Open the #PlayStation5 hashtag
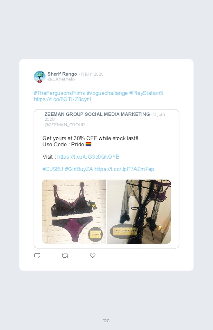213x330 pixels. [x=146, y=93]
